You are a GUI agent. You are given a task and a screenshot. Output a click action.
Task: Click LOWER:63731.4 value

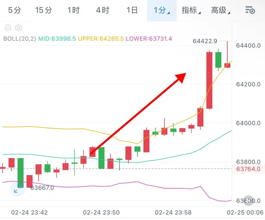(x=149, y=39)
